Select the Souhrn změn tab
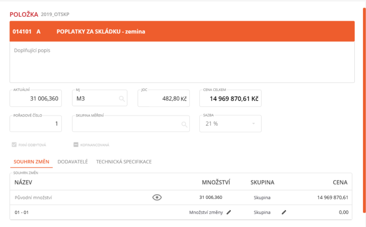This screenshot has height=227, width=366. point(31,161)
